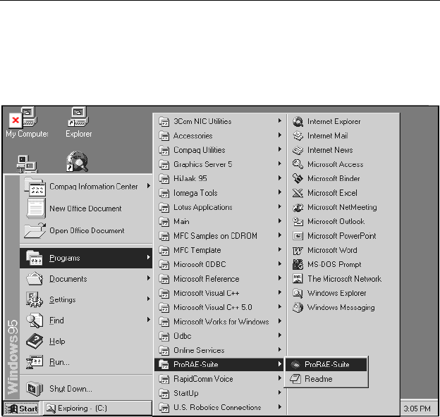The width and height of the screenshot is (440, 417).
Task: Open the MFC Template group
Action: click(x=220, y=250)
